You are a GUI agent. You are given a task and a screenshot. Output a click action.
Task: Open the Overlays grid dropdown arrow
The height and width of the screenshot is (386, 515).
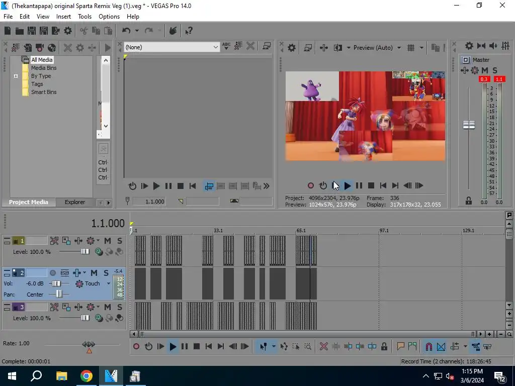point(421,48)
